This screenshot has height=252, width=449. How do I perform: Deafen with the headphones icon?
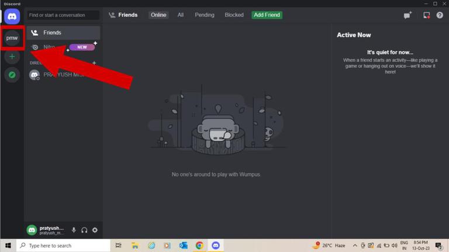84,230
